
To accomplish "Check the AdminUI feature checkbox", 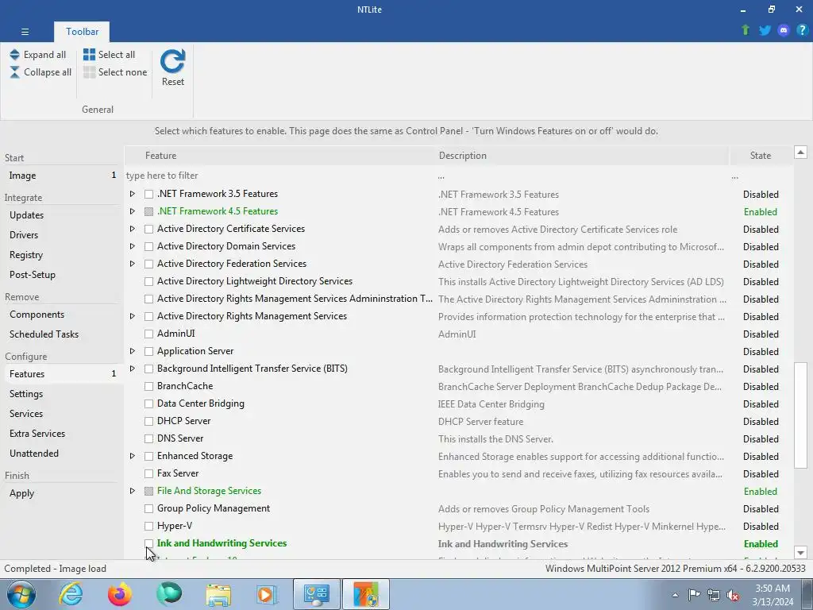I will (148, 334).
